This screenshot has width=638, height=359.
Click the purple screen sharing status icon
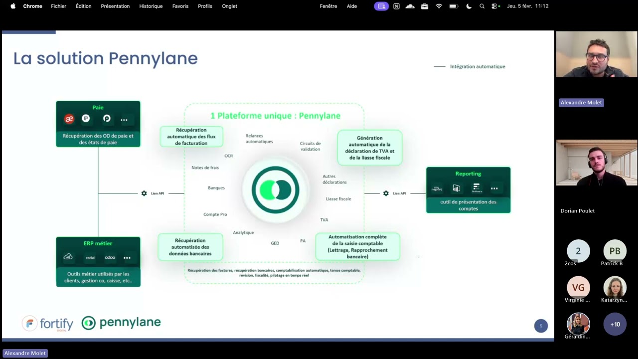tap(381, 6)
